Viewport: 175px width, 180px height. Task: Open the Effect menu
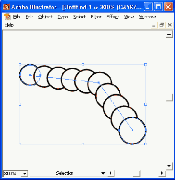point(113,17)
